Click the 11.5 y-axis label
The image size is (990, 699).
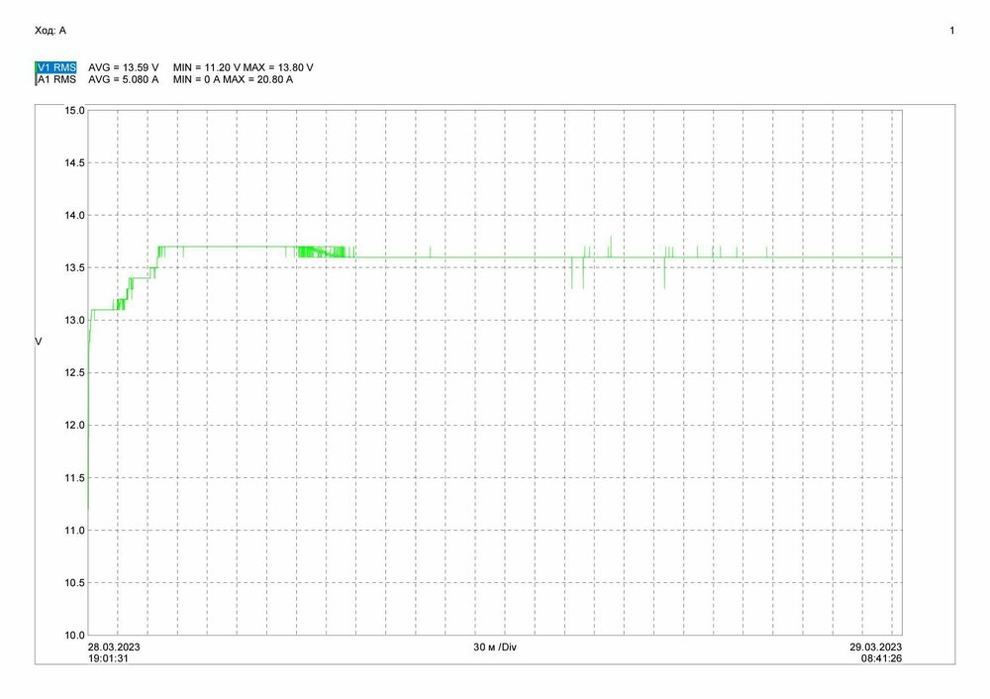click(74, 478)
